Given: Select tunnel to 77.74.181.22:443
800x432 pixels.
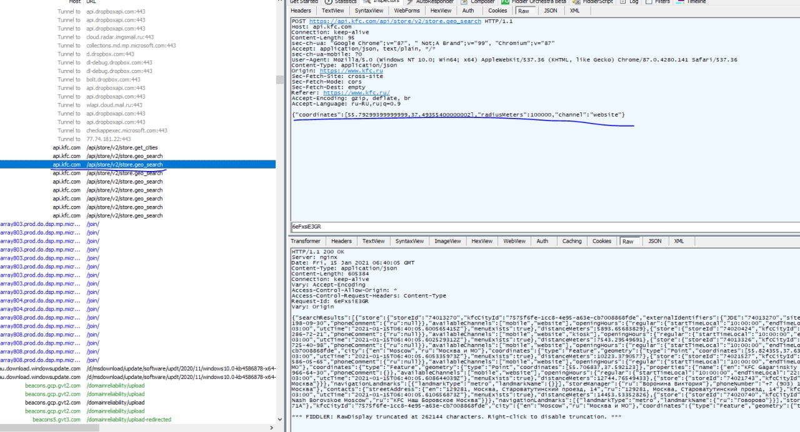Looking at the screenshot, I should tap(137, 139).
